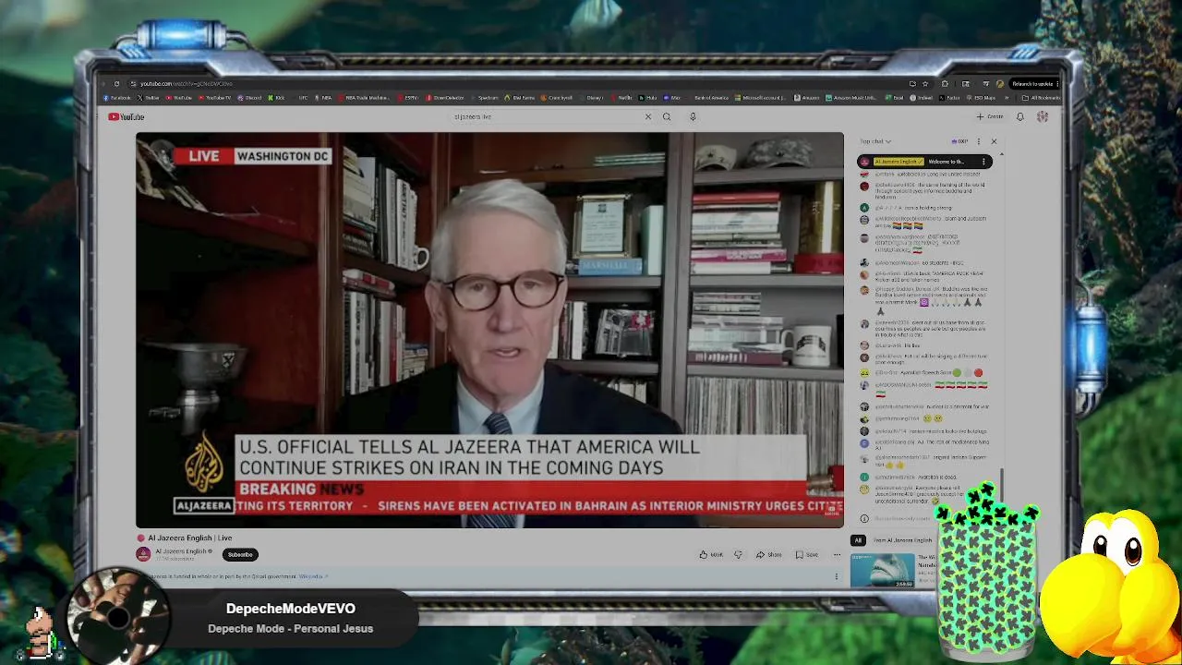Viewport: 1182px width, 665px height.
Task: Like the video
Action: (x=711, y=555)
